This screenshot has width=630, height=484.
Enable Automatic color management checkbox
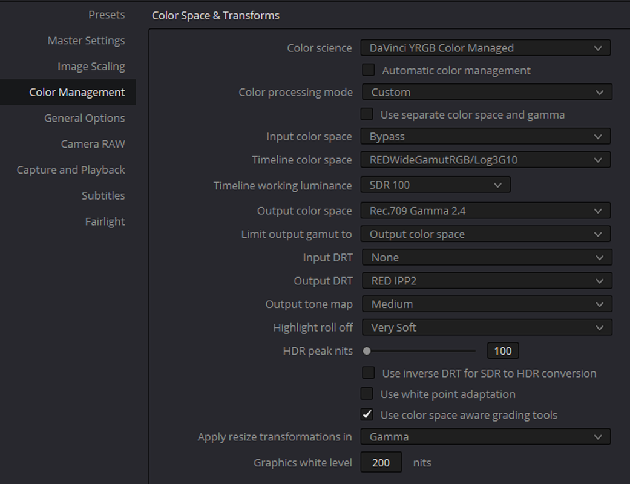[368, 70]
